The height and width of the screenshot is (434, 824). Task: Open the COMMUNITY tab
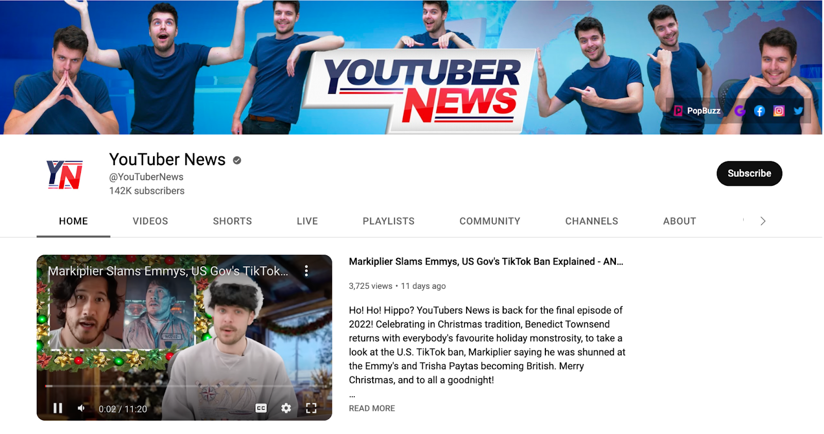click(x=490, y=221)
